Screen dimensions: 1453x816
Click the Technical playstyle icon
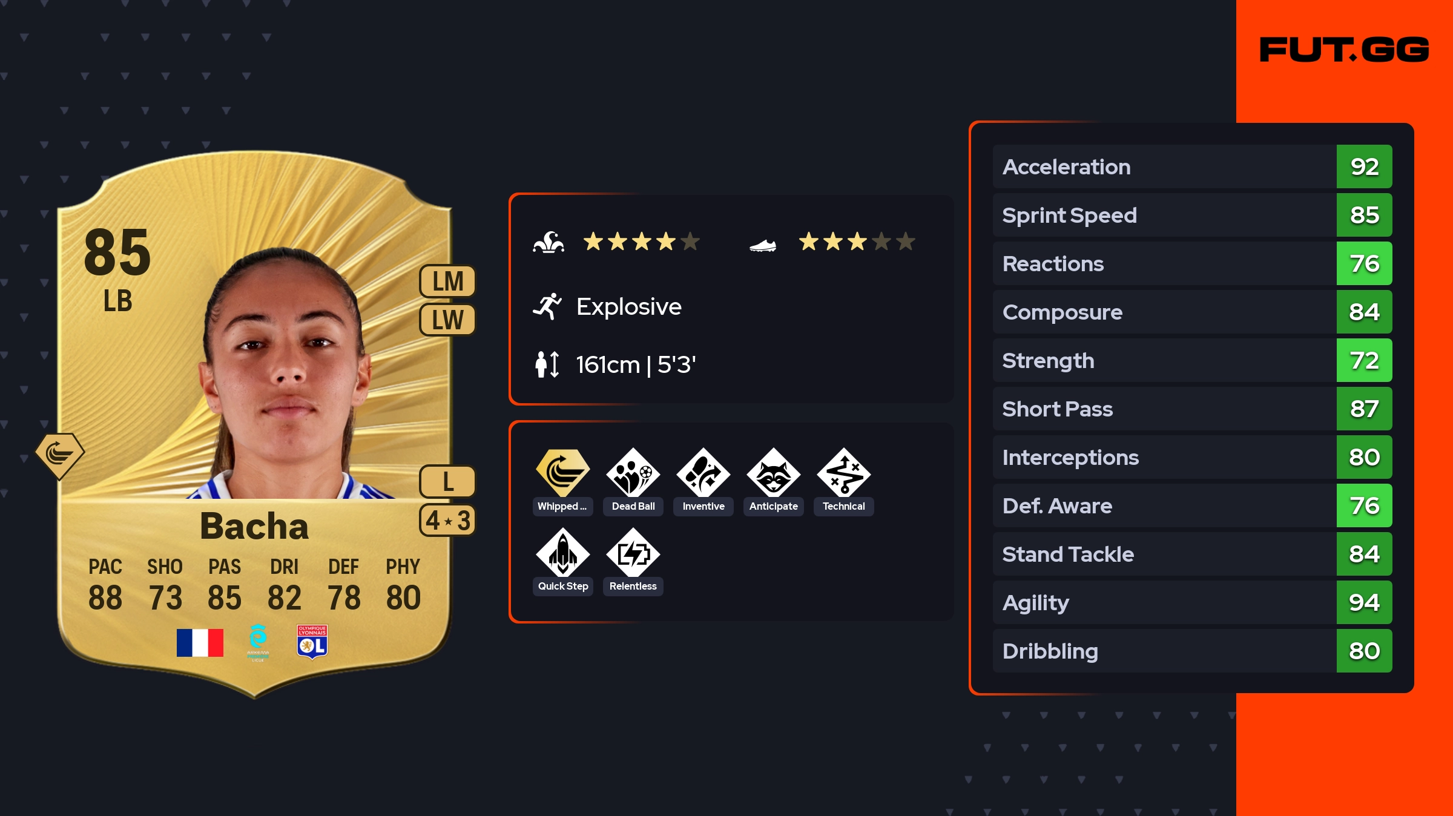(843, 473)
